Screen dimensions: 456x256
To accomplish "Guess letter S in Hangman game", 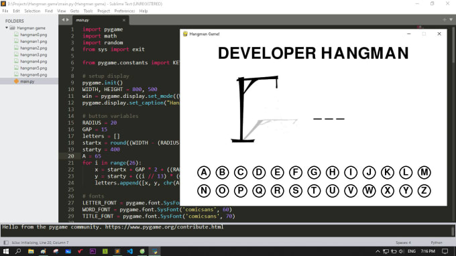I will click(x=296, y=191).
